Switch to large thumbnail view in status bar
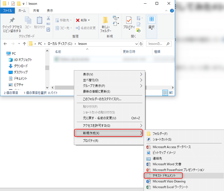This screenshot has width=224, height=191. [x=171, y=92]
